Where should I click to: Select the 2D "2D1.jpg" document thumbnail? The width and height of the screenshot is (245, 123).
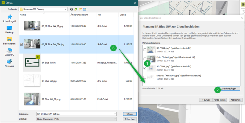151,68
